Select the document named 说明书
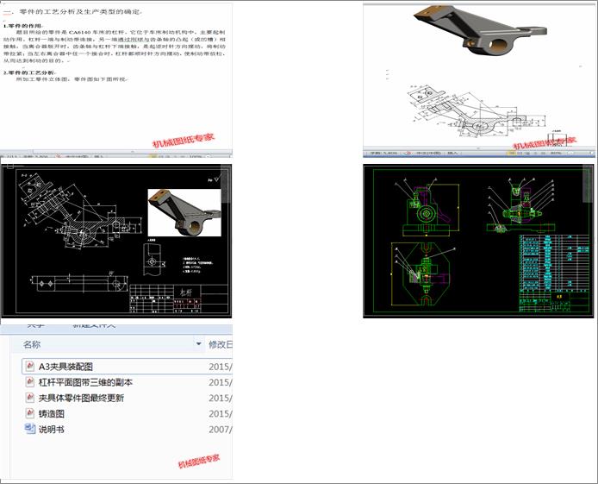Viewport: 598px width, 484px height. 52,430
